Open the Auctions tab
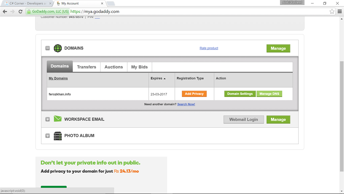 point(114,67)
